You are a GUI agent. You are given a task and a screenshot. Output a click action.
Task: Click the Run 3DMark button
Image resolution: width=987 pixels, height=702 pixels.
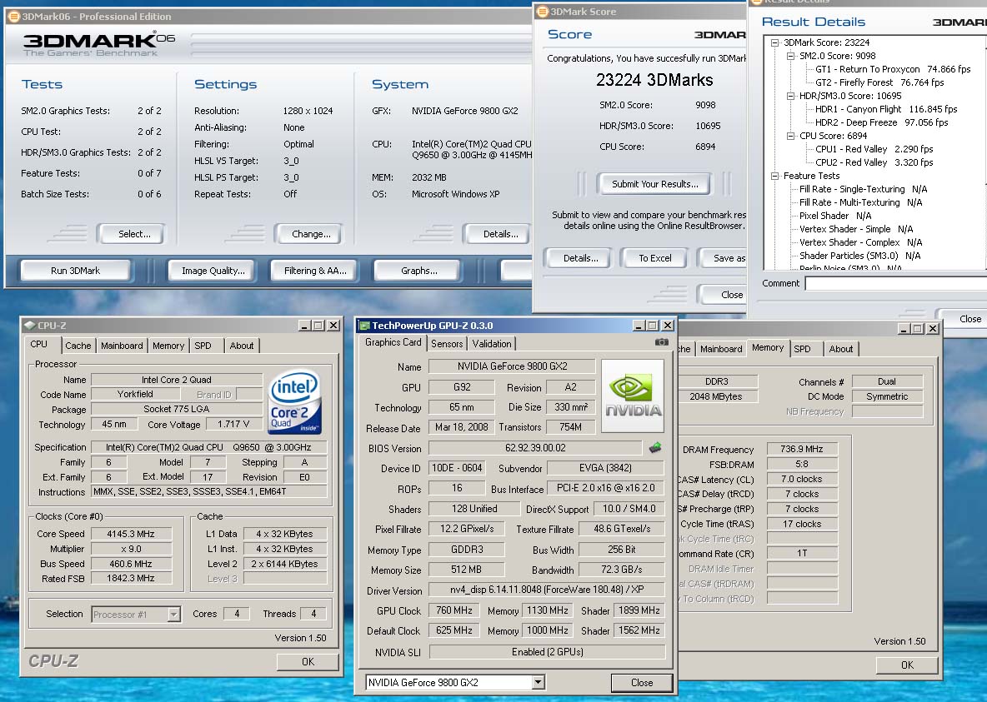[76, 271]
